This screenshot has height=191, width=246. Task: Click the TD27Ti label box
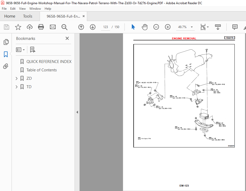[x=230, y=38]
